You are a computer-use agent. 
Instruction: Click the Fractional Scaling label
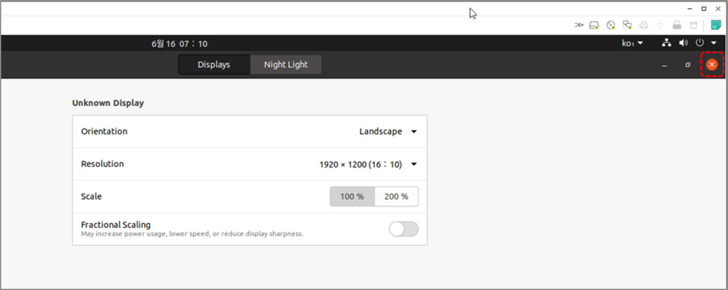(x=116, y=225)
